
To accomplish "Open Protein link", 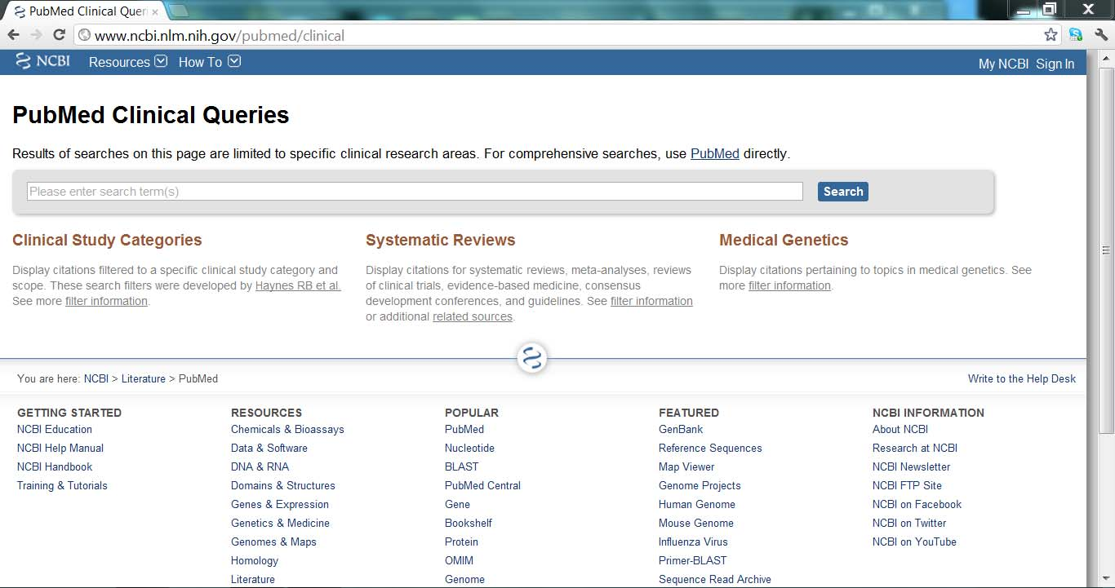I will pos(461,542).
